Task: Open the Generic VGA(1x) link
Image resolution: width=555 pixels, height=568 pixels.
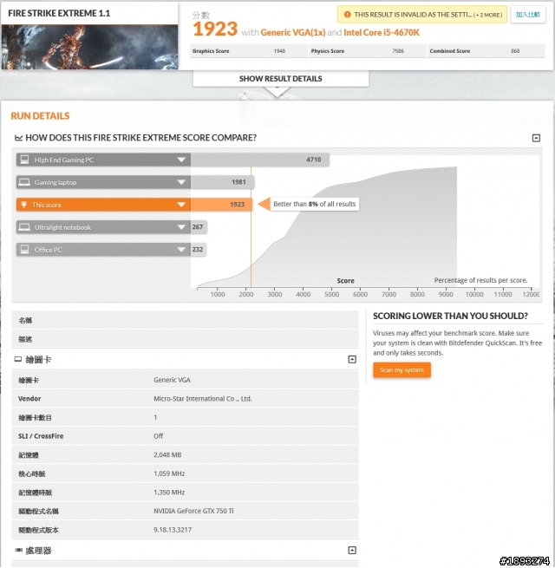Action: pos(293,33)
